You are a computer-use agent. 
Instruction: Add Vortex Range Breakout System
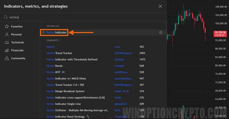pos(65,91)
